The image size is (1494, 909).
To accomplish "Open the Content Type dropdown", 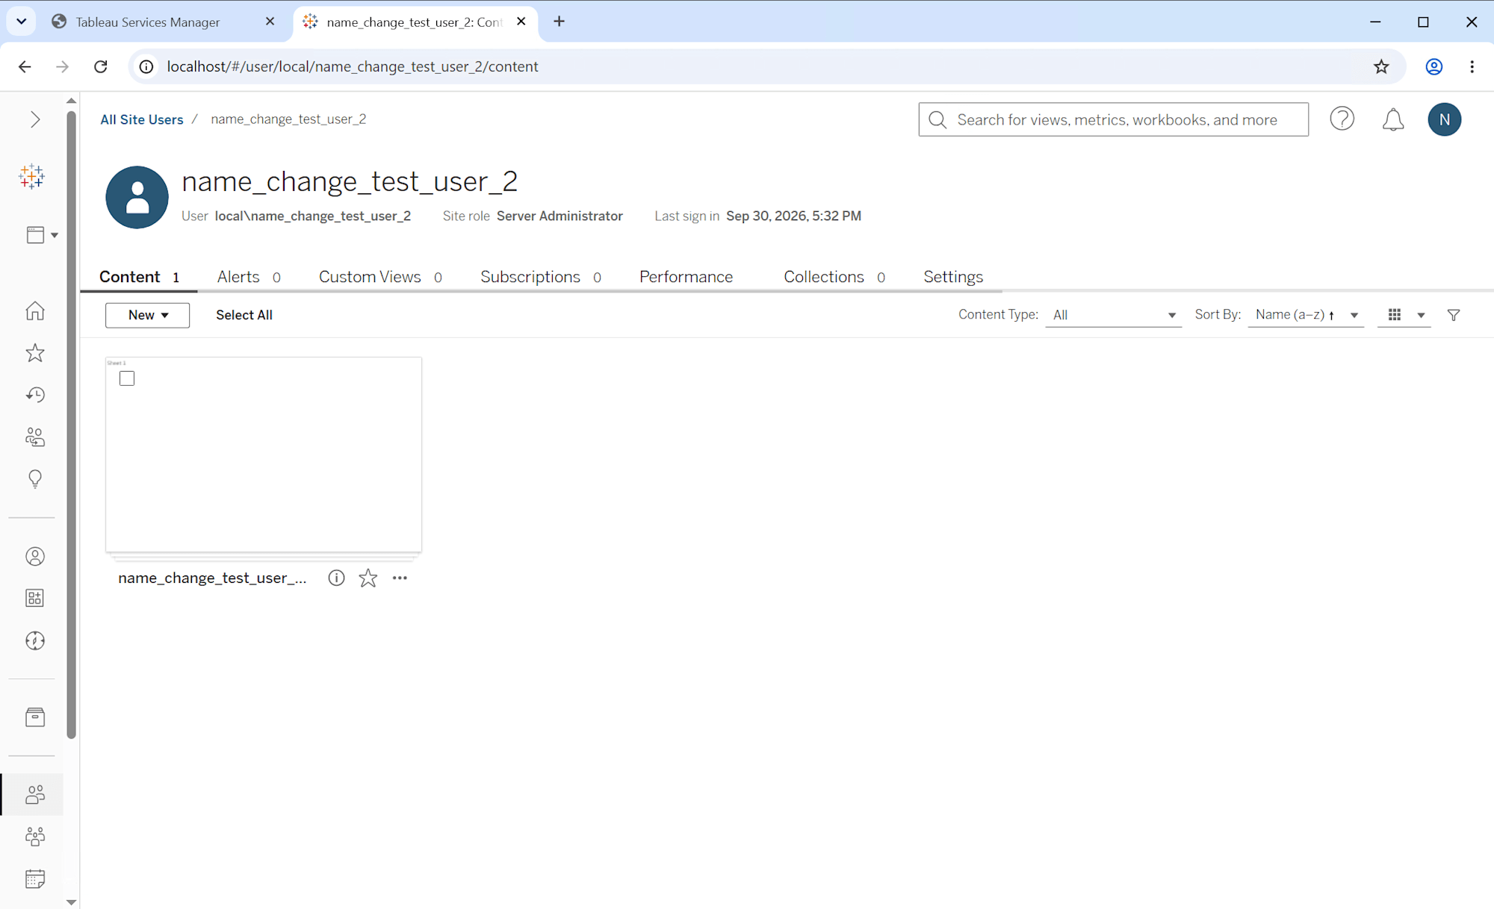I will [x=1113, y=315].
